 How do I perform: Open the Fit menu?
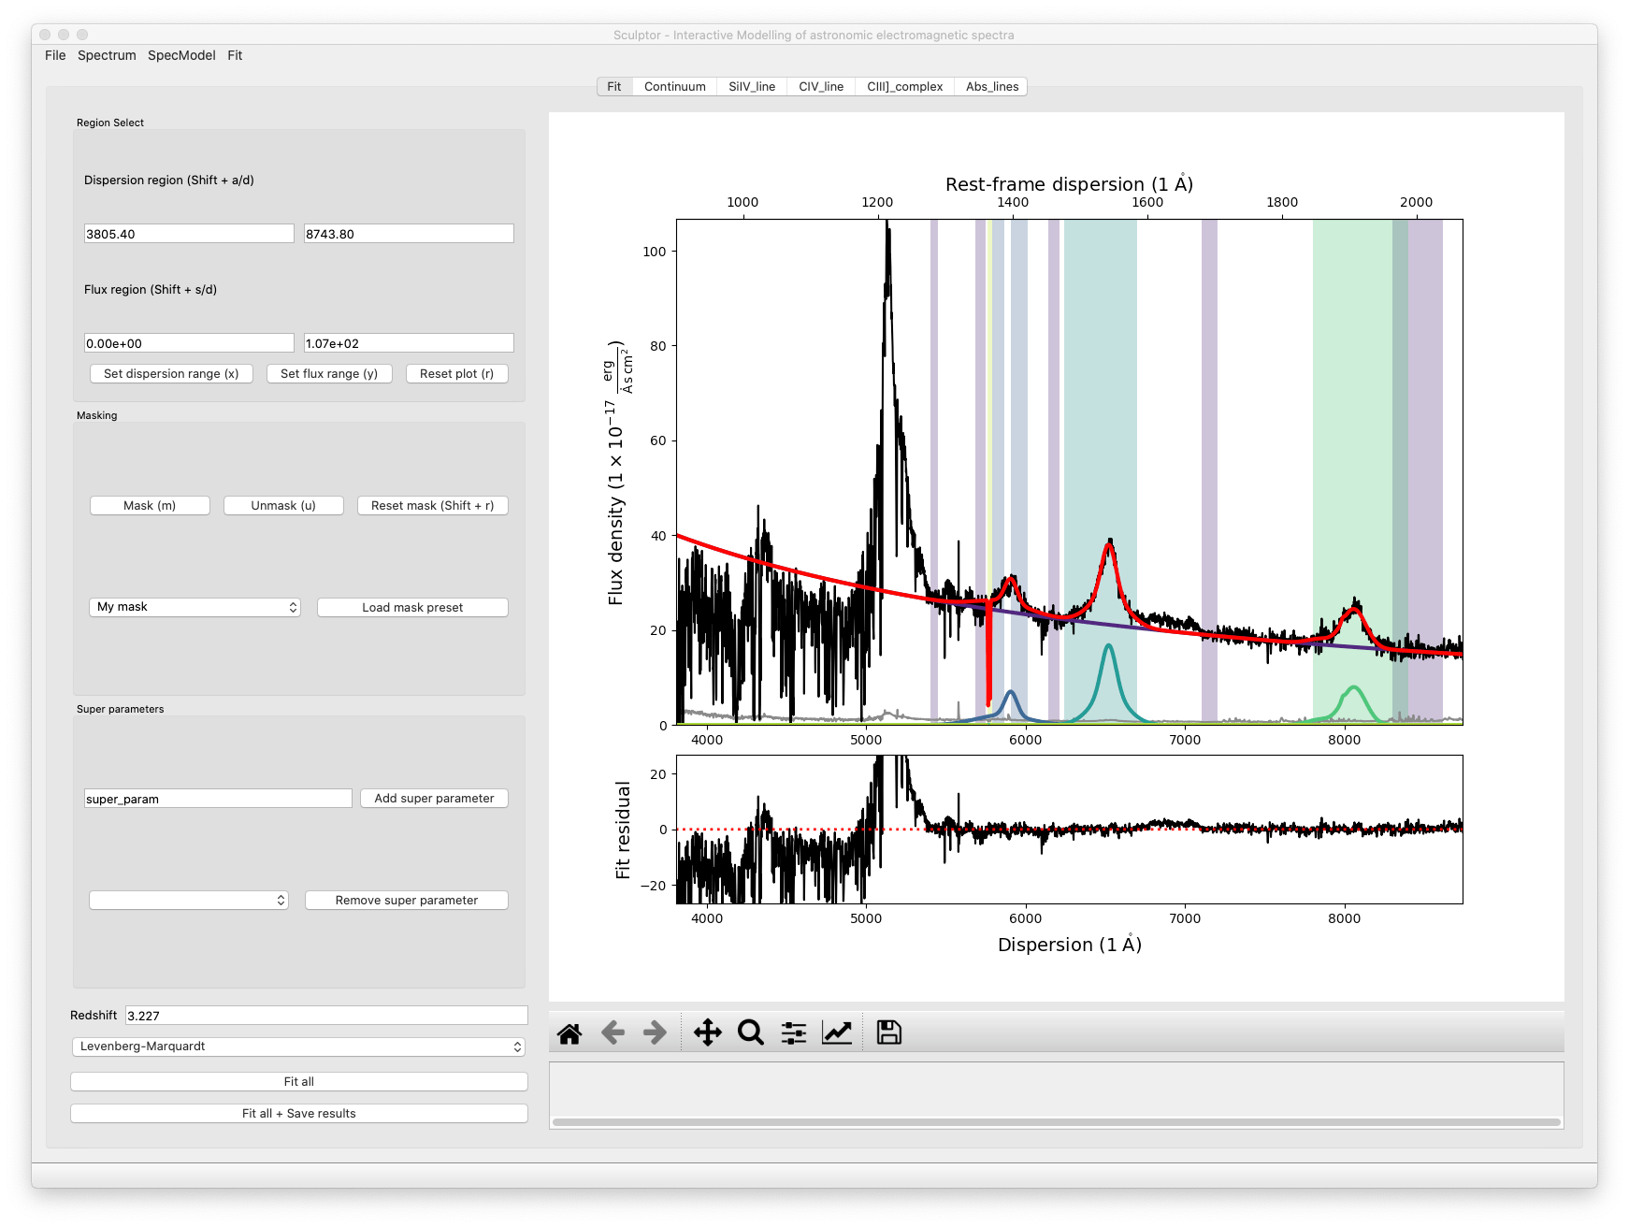point(235,56)
